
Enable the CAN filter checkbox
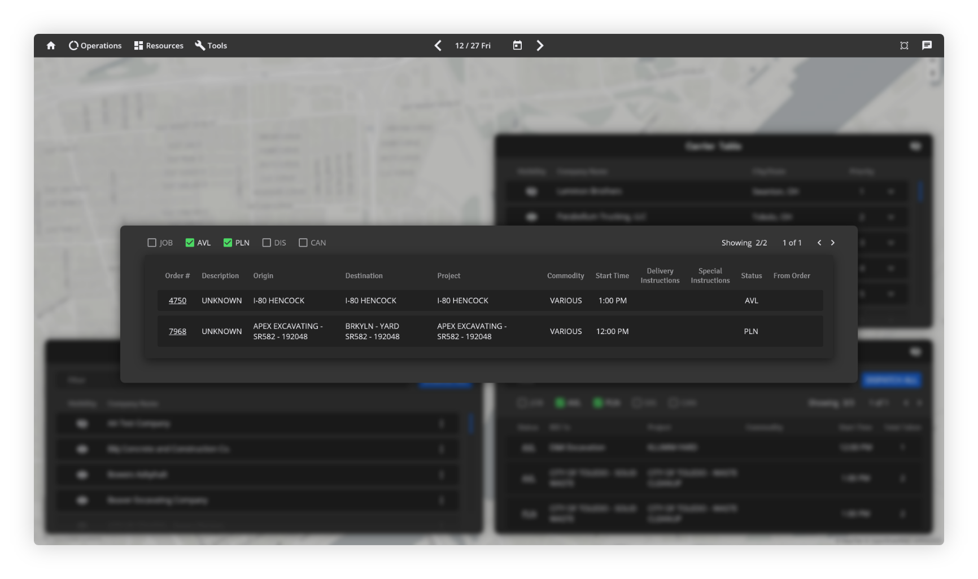(x=303, y=243)
